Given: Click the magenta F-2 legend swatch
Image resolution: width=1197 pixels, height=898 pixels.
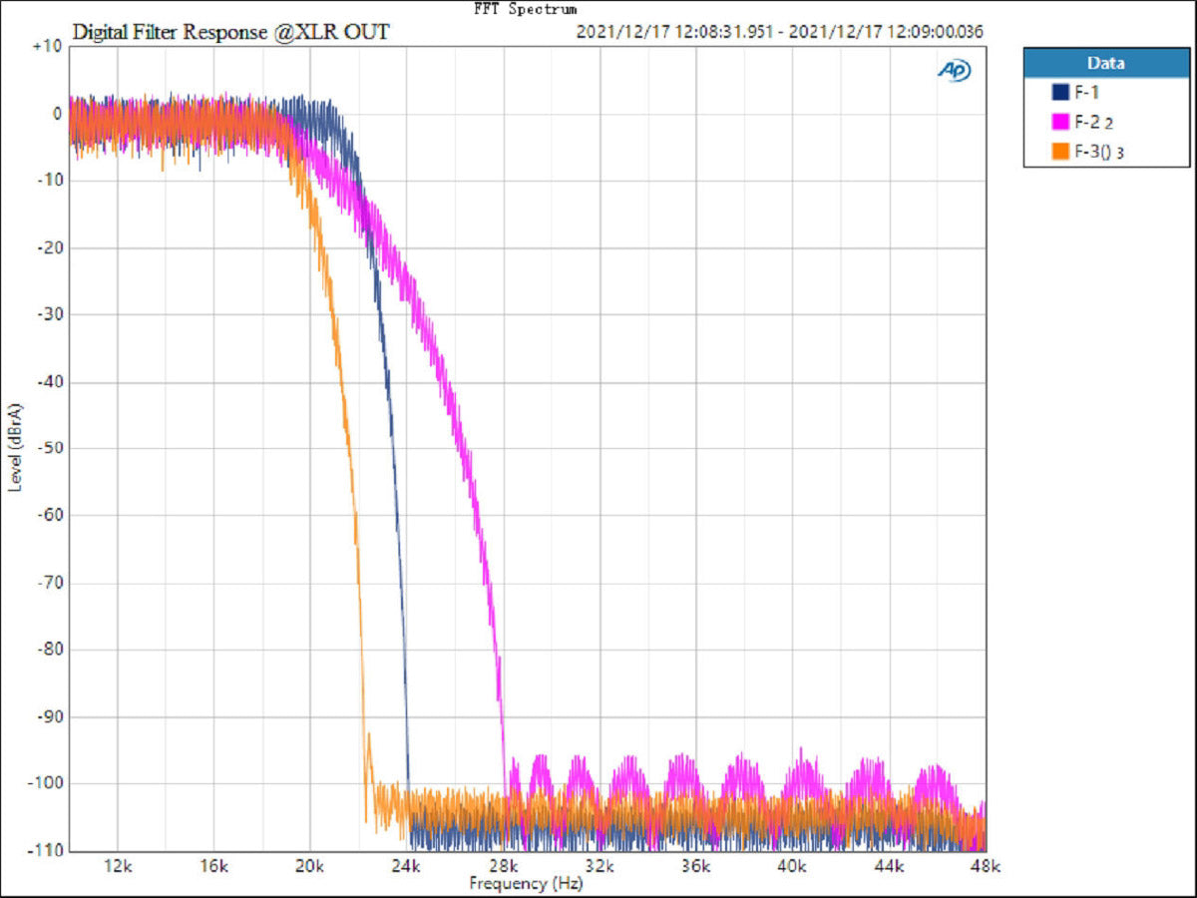Looking at the screenshot, I should pyautogui.click(x=1060, y=123).
